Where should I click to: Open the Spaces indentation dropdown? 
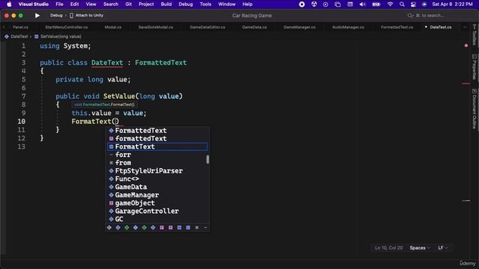coord(420,248)
